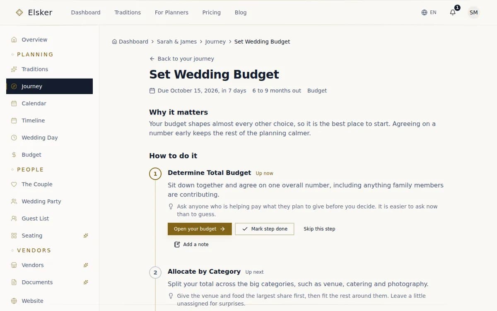This screenshot has width=497, height=311.
Task: Click the step 1 numbered circle
Action: click(155, 174)
